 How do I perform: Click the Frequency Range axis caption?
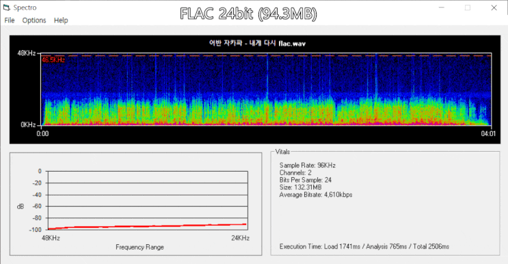139,247
